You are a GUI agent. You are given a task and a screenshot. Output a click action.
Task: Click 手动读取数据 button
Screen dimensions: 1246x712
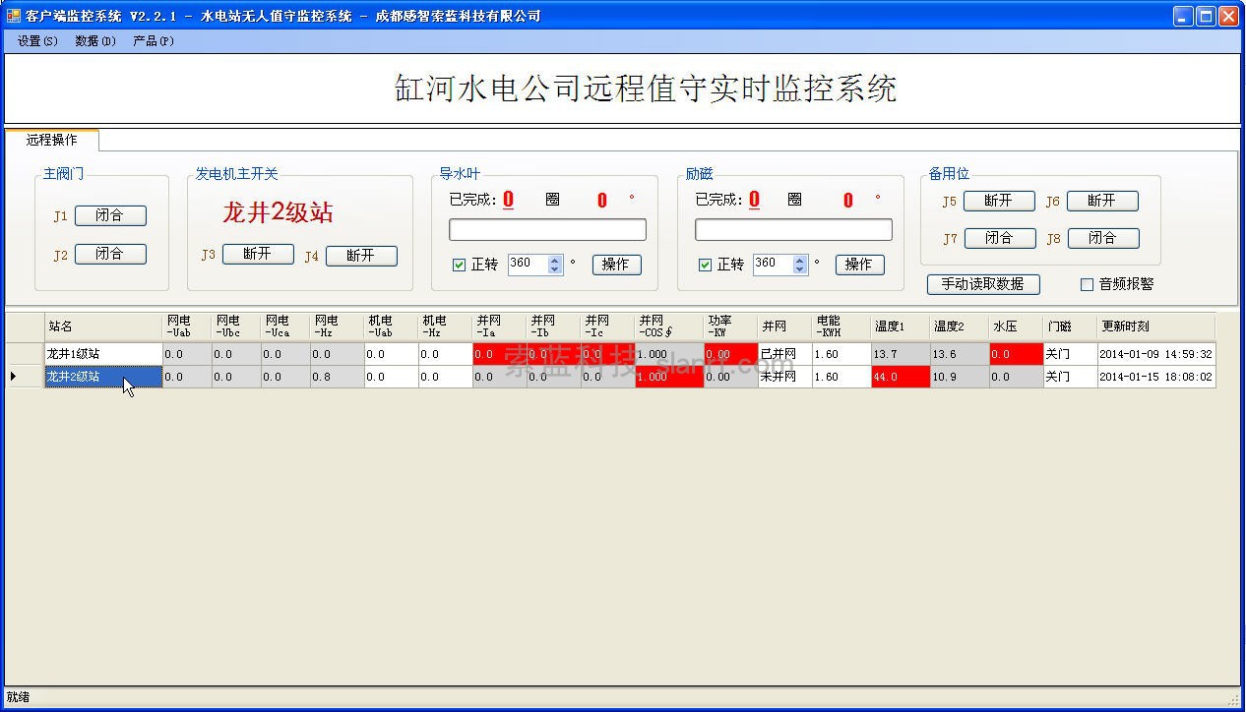click(983, 284)
